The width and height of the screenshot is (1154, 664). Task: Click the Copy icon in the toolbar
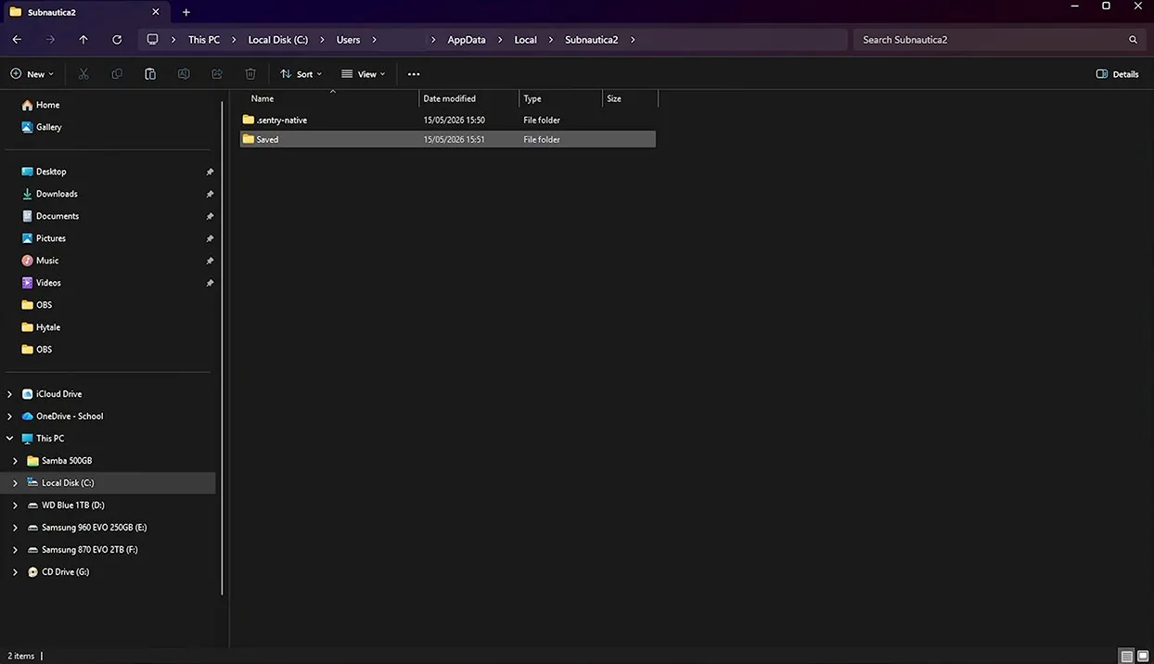click(117, 74)
